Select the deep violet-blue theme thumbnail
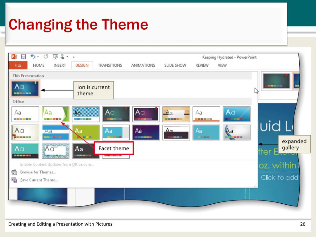316x237 pixels. pyautogui.click(x=146, y=132)
